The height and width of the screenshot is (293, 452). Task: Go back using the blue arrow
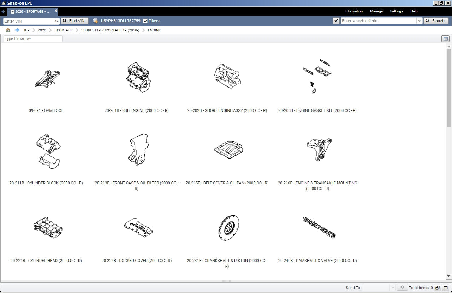pos(17,30)
